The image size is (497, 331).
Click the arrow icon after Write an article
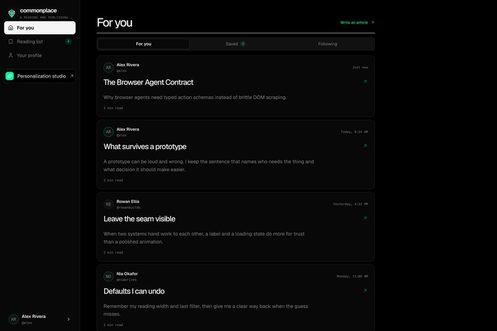372,22
